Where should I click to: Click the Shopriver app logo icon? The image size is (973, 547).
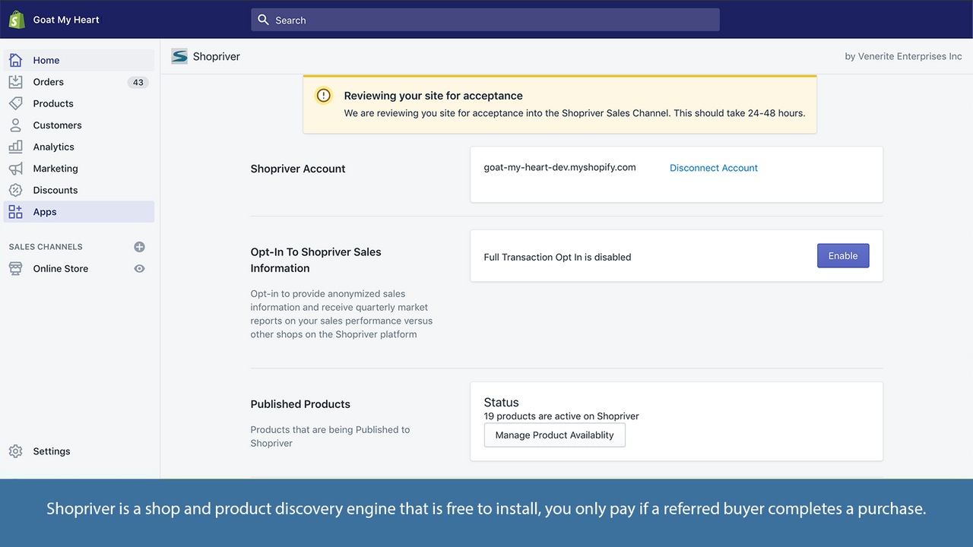[x=179, y=56]
